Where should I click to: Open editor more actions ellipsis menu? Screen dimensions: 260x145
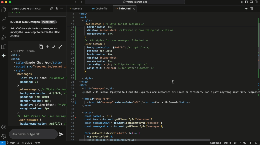[256, 8]
